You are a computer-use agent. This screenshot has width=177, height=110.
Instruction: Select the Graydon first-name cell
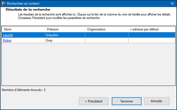pos(65,35)
